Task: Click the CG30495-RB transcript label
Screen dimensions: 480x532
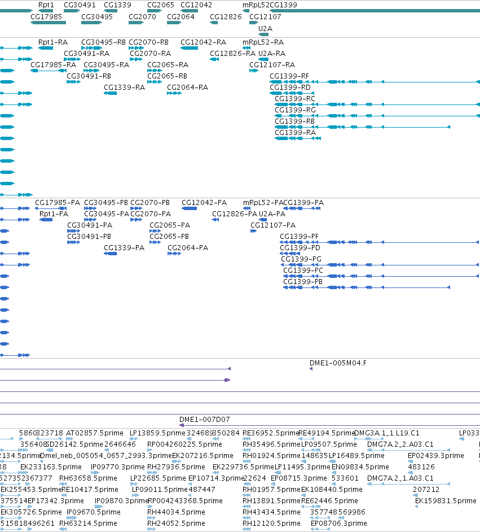Action: (x=104, y=42)
